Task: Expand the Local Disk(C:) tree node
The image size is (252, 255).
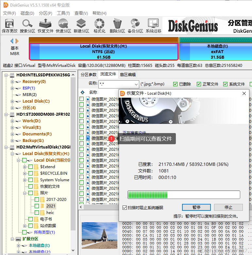Action: pos(12,101)
